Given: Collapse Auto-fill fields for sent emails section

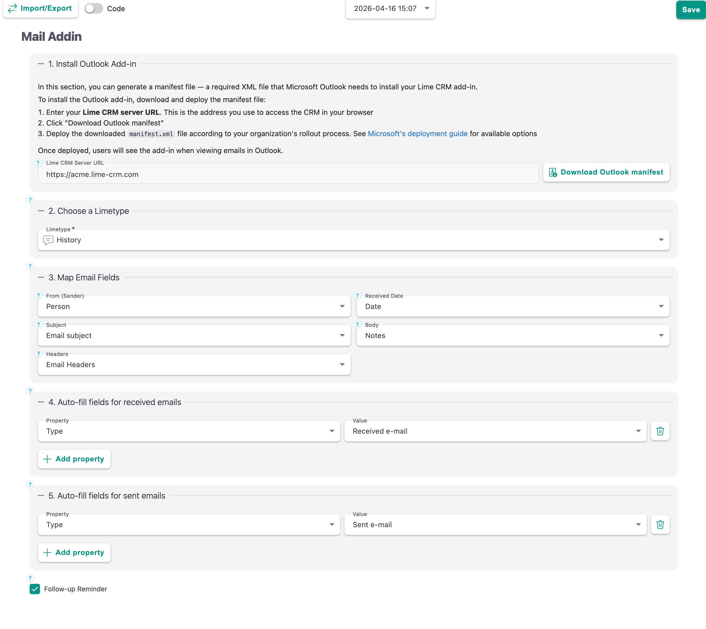Looking at the screenshot, I should point(41,496).
